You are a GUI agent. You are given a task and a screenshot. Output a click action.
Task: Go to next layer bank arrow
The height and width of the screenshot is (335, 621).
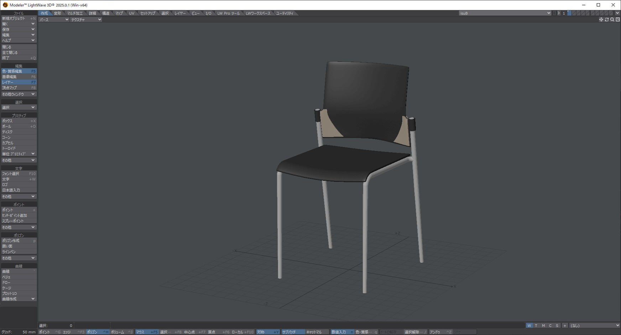pyautogui.click(x=559, y=13)
